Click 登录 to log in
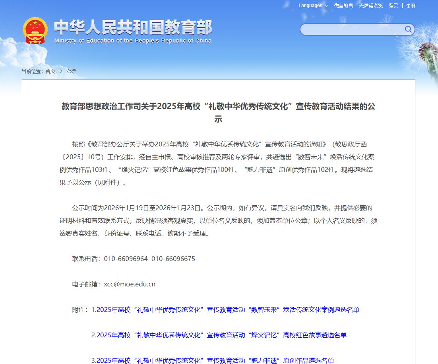The width and height of the screenshot is (438, 364). point(393,6)
